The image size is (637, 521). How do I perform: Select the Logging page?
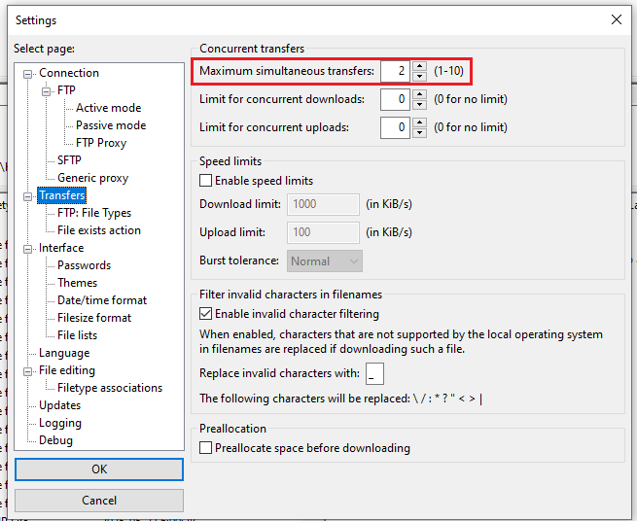[60, 423]
